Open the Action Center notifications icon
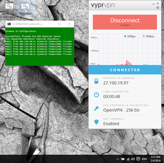 pyautogui.click(x=138, y=159)
